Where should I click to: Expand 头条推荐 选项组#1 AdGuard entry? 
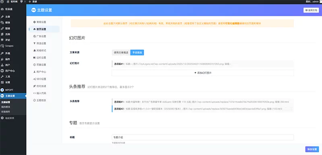(203, 102)
